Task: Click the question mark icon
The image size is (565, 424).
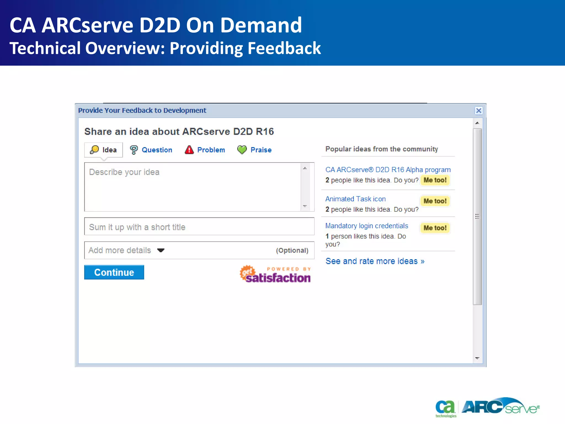Action: [134, 150]
